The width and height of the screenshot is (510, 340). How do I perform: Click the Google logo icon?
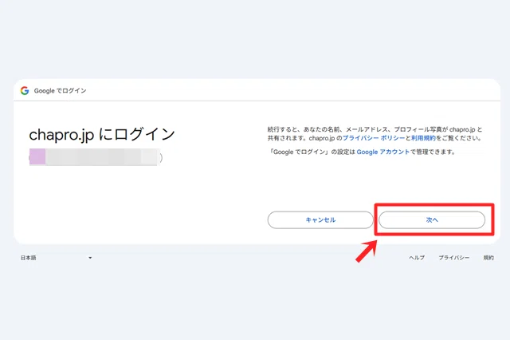(25, 90)
